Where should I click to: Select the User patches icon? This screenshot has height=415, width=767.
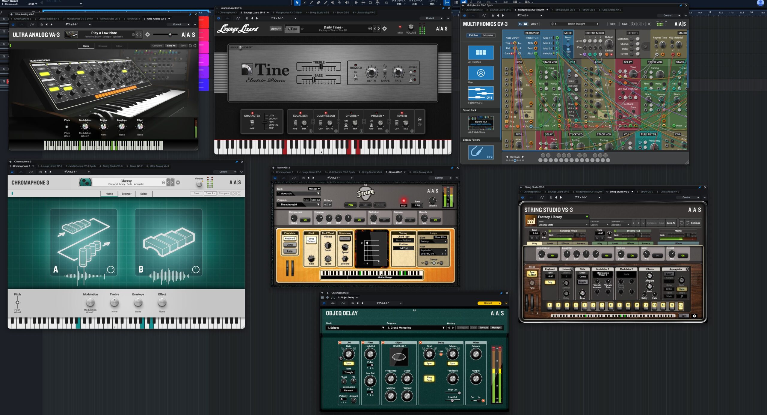[481, 73]
